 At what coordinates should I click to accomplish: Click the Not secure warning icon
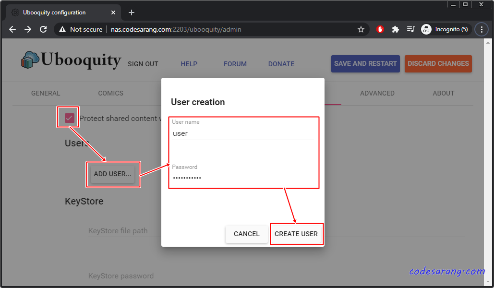coord(62,29)
